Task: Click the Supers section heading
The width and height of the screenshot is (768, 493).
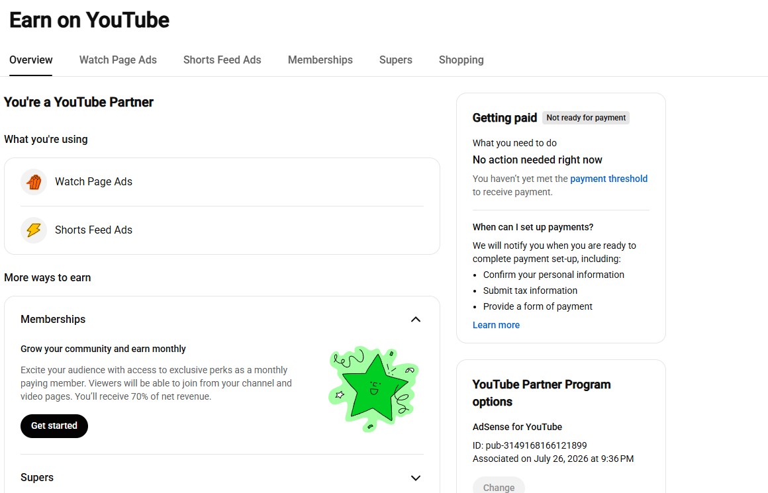Action: (37, 478)
